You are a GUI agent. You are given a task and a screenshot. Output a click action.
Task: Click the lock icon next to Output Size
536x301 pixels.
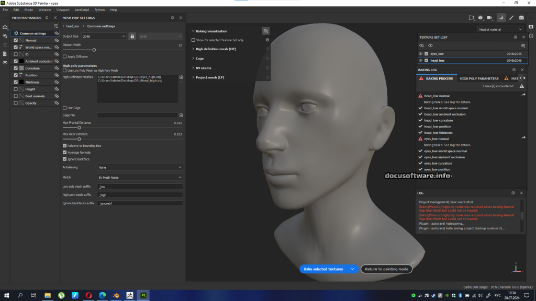[x=132, y=36]
